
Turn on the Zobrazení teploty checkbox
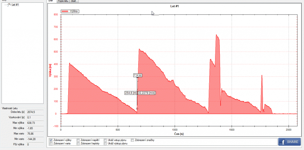[78, 144]
